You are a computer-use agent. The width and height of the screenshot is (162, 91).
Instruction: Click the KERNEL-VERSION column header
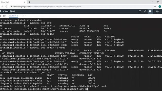tap(65, 53)
